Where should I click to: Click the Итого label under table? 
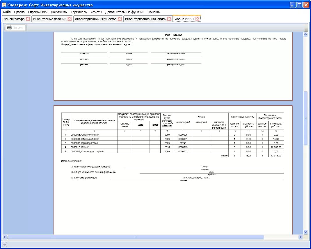pyautogui.click(x=224, y=156)
